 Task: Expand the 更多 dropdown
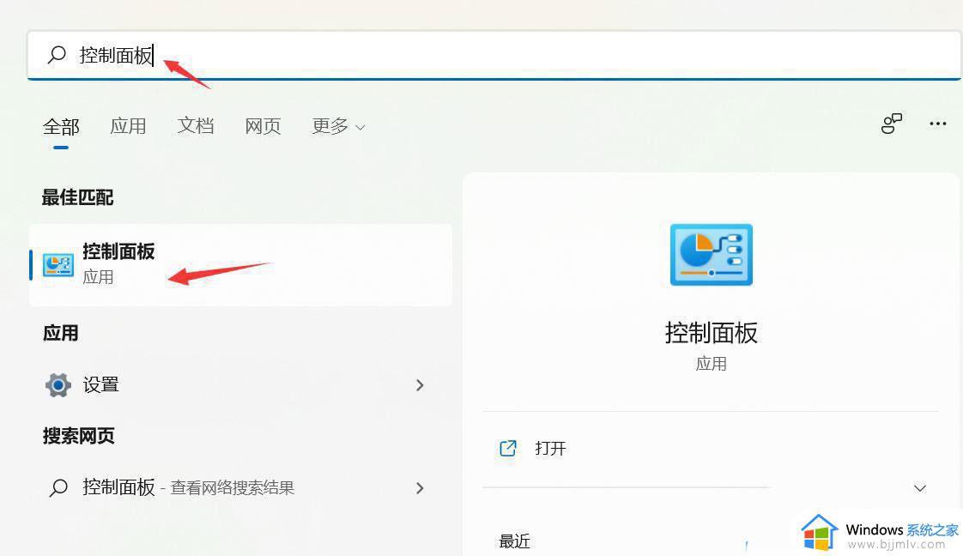pyautogui.click(x=338, y=126)
